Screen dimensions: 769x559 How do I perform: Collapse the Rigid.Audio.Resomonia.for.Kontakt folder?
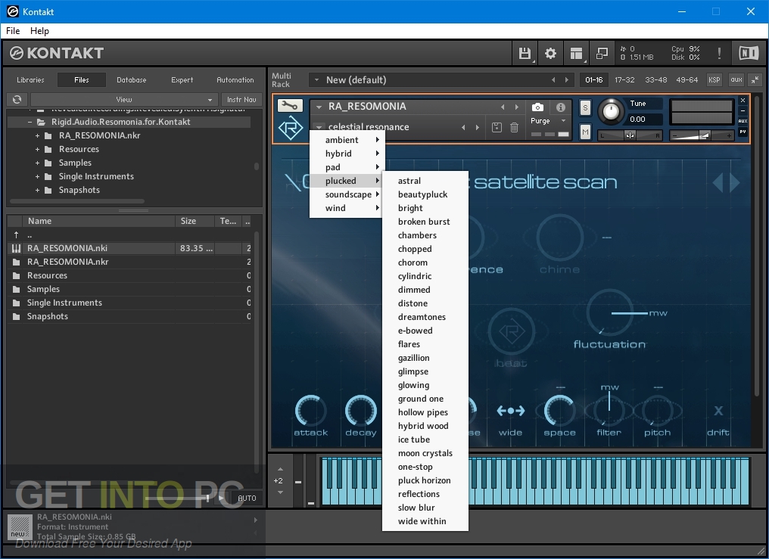click(x=30, y=122)
